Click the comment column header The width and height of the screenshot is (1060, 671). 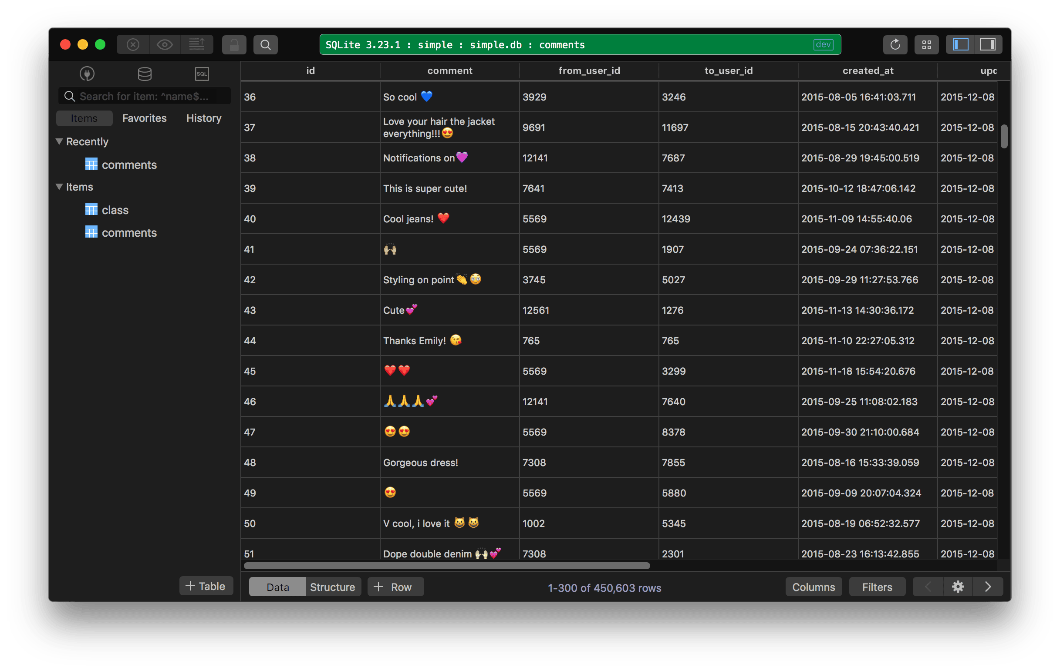(x=449, y=70)
